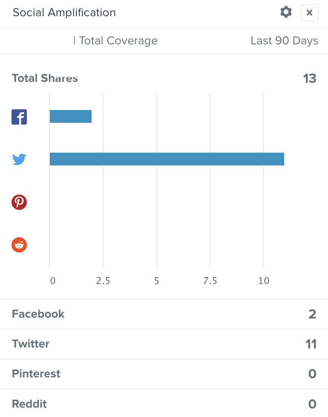Open the Facebook row in table
This screenshot has width=328, height=417.
pos(164,314)
